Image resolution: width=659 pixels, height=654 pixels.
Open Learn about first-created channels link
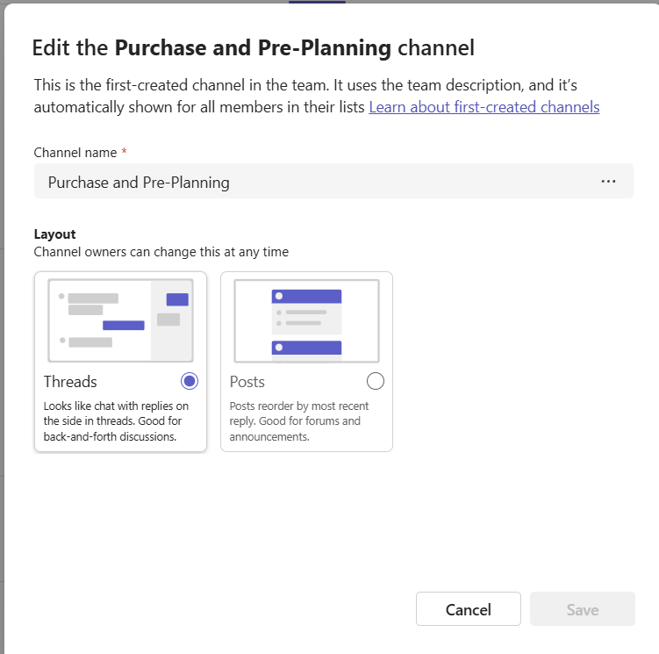point(484,107)
